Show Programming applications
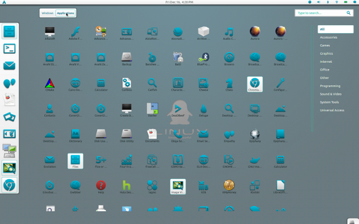The width and height of the screenshot is (359, 224). (330, 86)
